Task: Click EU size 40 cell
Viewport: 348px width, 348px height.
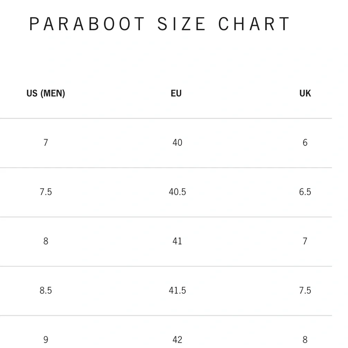Action: pos(177,142)
